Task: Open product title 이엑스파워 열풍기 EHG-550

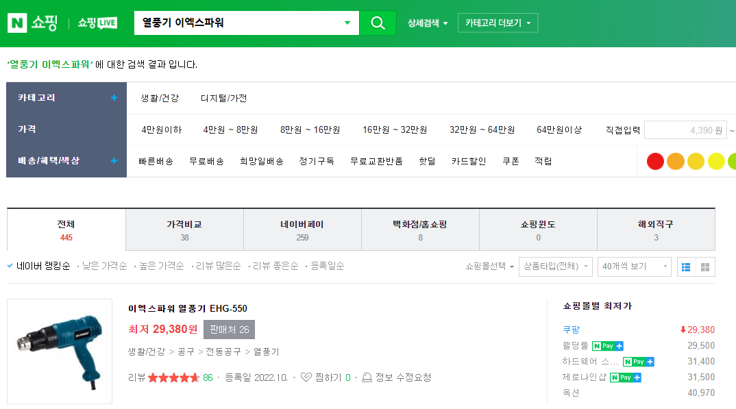Action: click(x=187, y=308)
